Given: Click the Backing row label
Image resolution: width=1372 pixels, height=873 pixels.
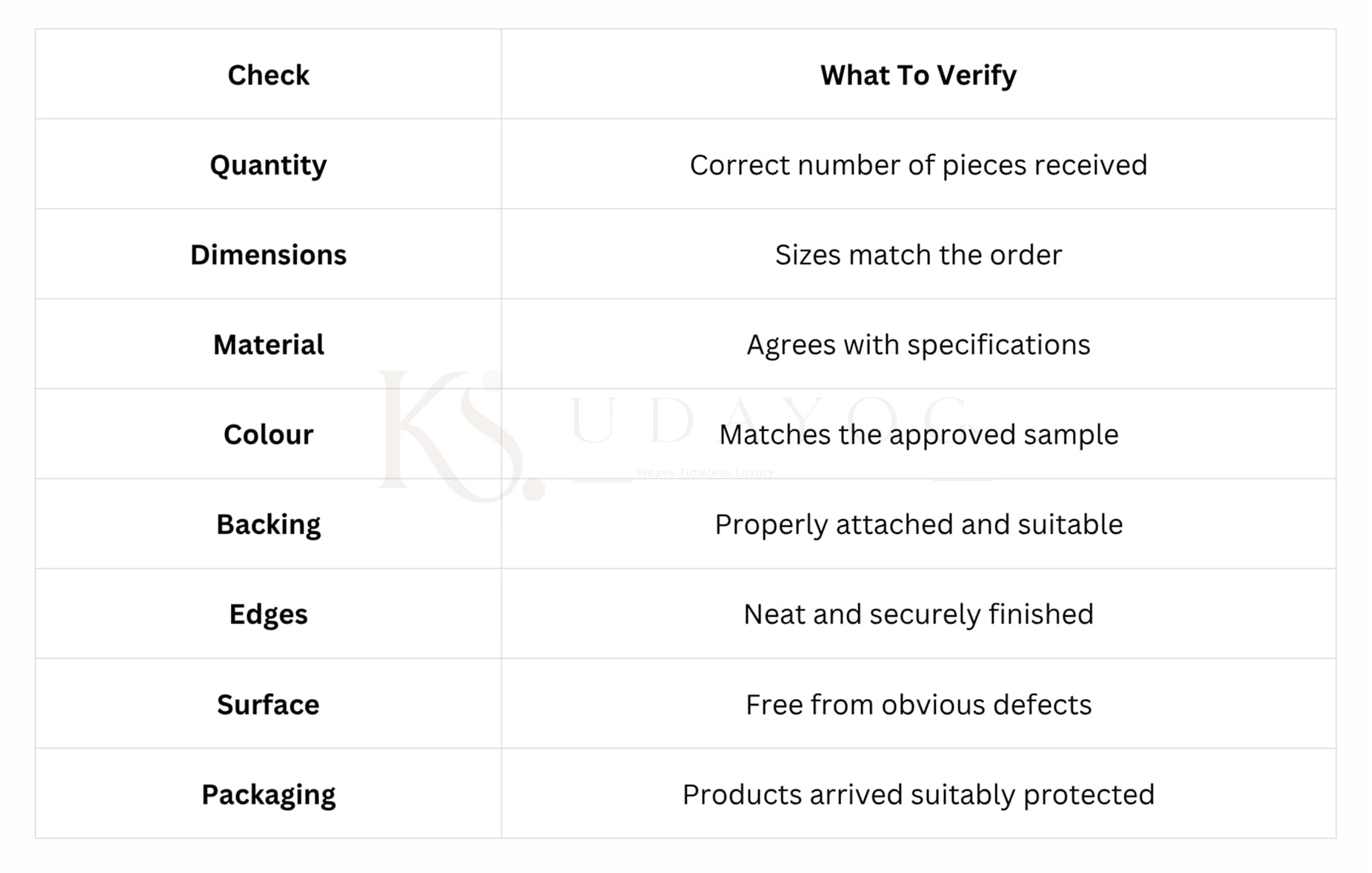Looking at the screenshot, I should point(268,525).
